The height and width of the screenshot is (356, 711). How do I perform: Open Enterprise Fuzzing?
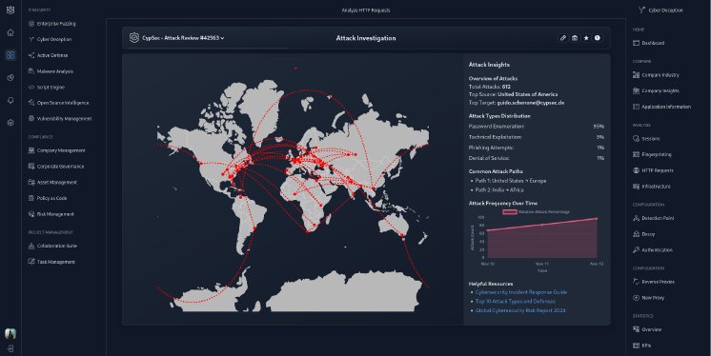[51, 24]
